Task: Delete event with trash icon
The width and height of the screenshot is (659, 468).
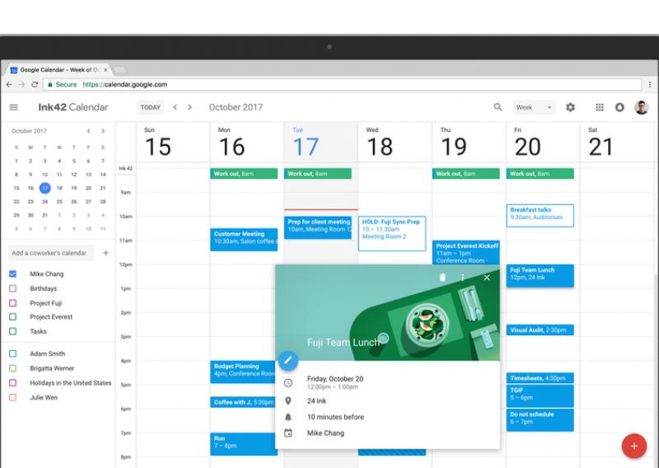Action: 442,278
